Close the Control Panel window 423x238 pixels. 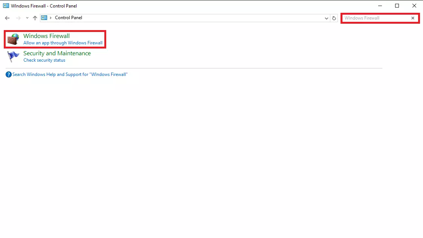click(414, 6)
